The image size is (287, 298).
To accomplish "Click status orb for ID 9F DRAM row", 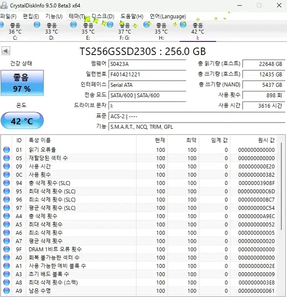I will [7, 249].
